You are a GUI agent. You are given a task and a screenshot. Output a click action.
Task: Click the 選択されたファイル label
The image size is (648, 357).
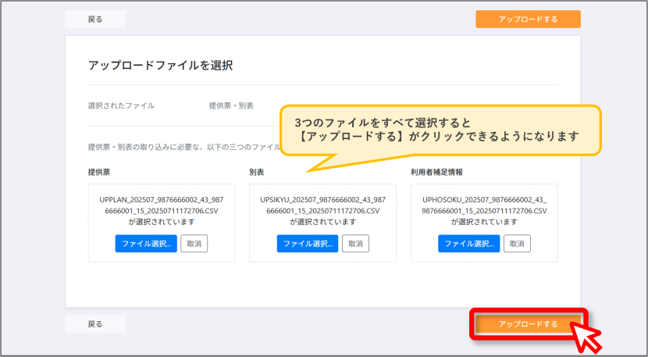coord(121,105)
